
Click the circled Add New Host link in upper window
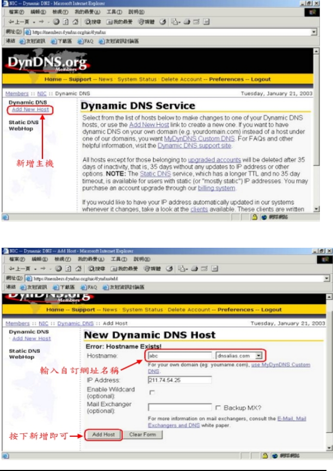30,109
